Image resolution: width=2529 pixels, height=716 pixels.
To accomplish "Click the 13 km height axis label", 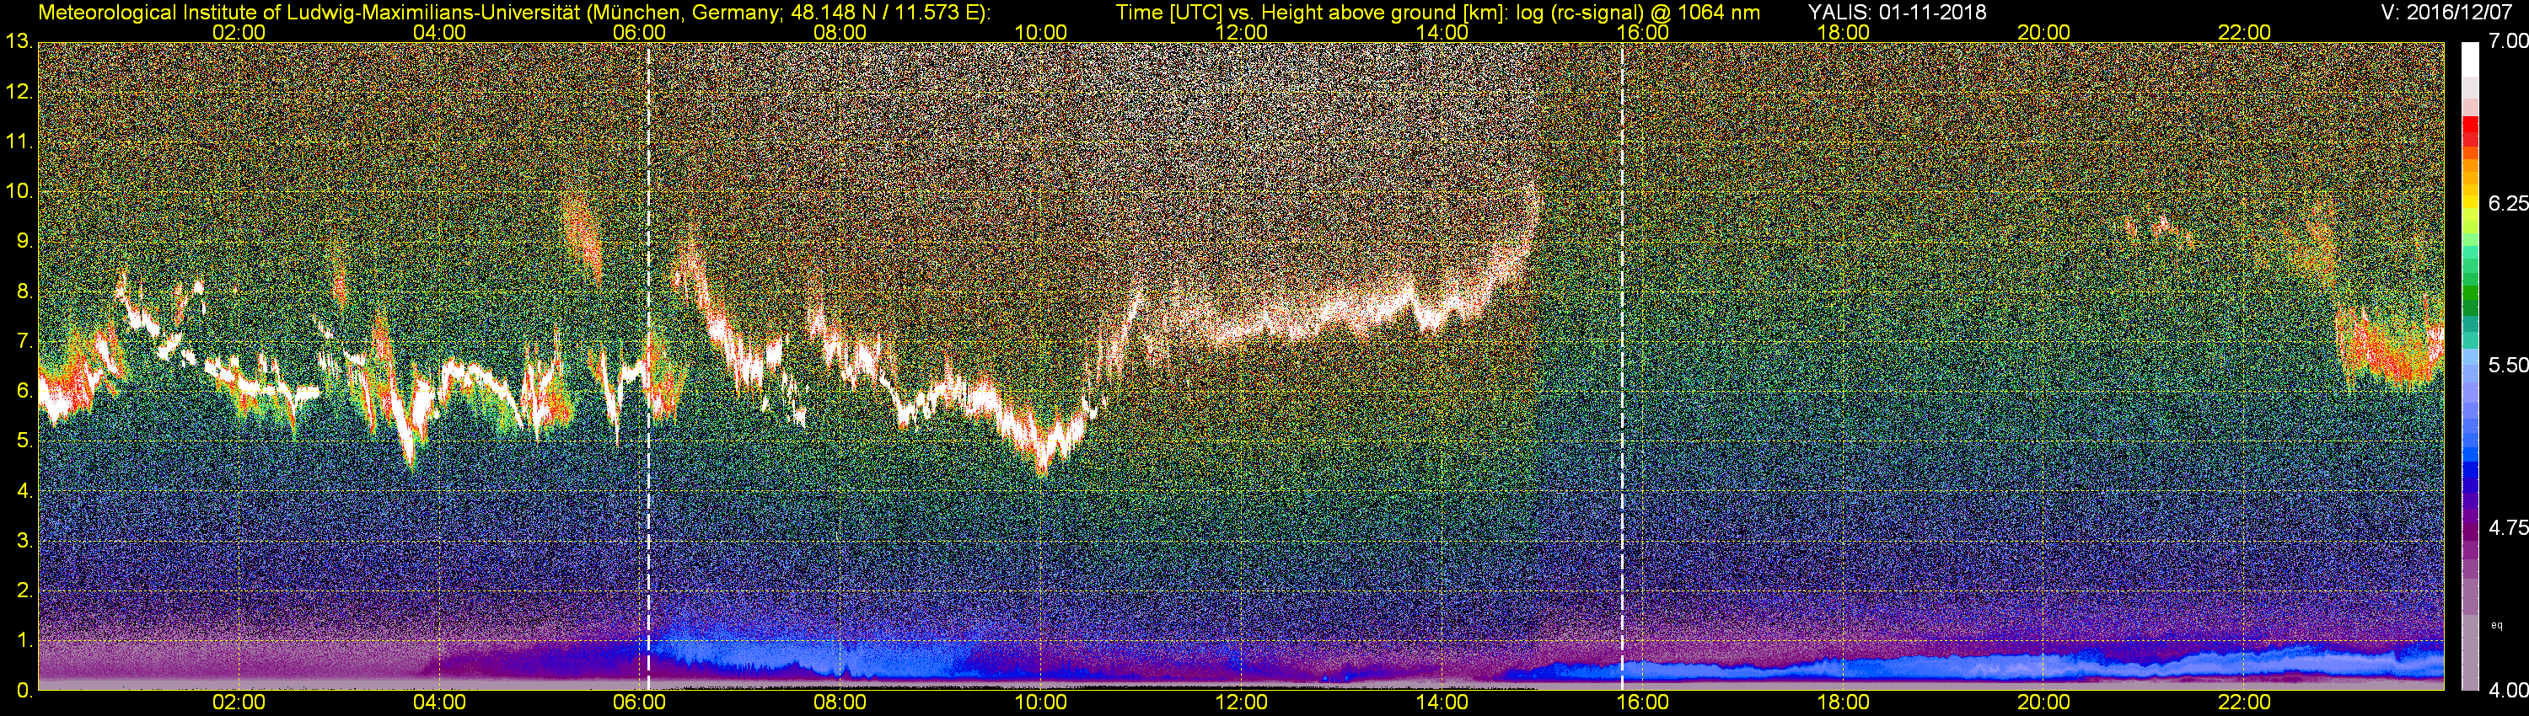I will coord(18,41).
